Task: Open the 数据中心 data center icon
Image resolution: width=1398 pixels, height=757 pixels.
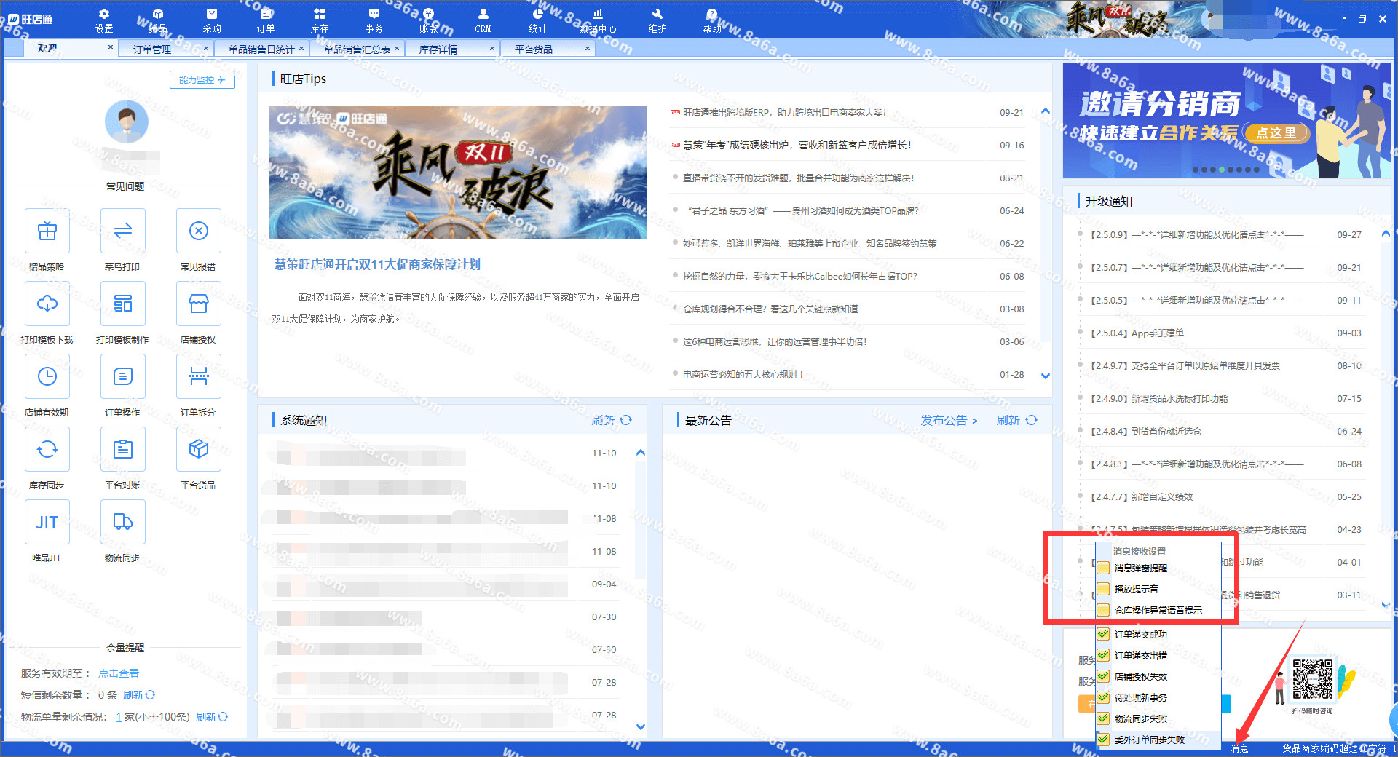Action: coord(598,20)
